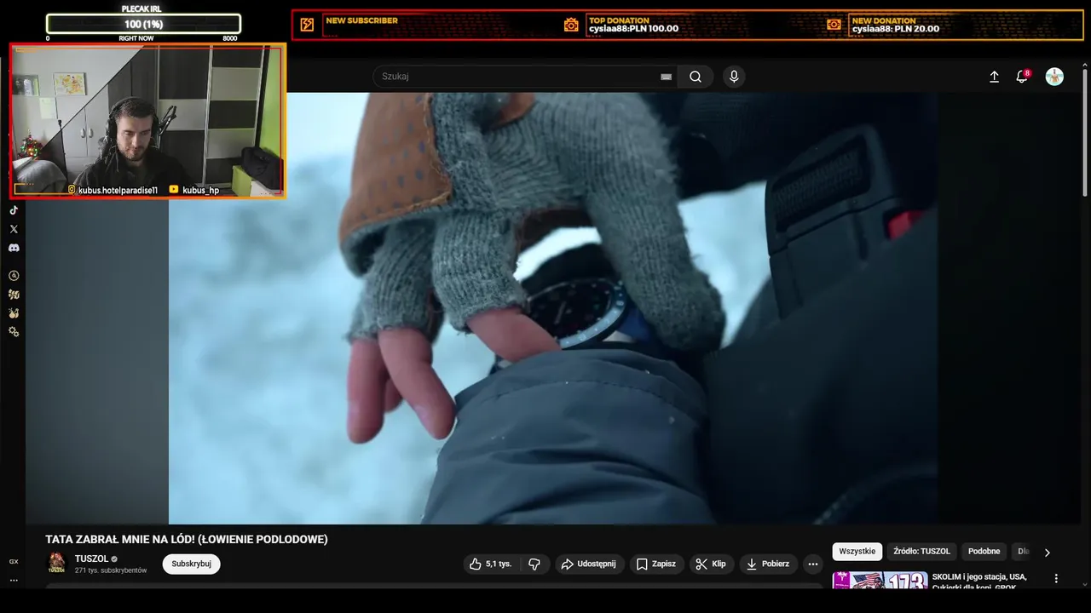Like the video (5,1 tys.)

[x=491, y=564]
